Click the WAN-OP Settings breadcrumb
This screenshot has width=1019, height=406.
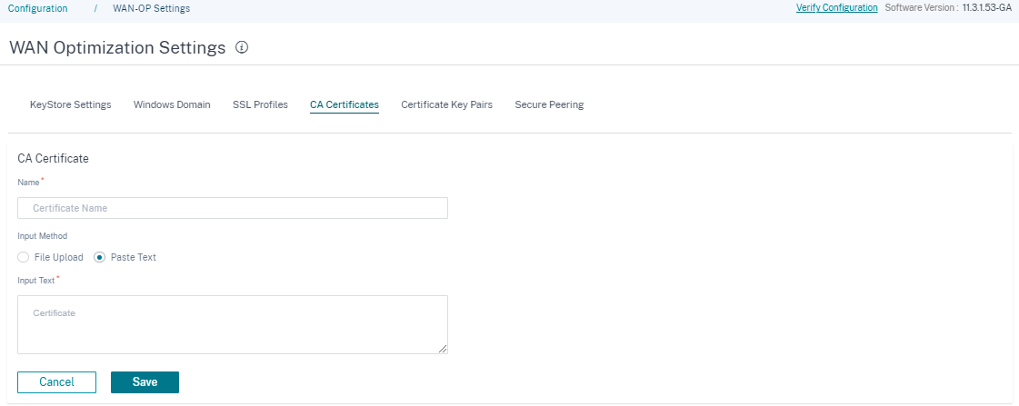click(152, 8)
